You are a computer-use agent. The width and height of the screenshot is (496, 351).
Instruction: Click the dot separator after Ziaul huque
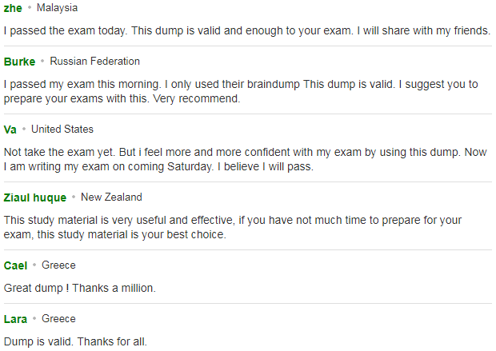tap(74, 197)
